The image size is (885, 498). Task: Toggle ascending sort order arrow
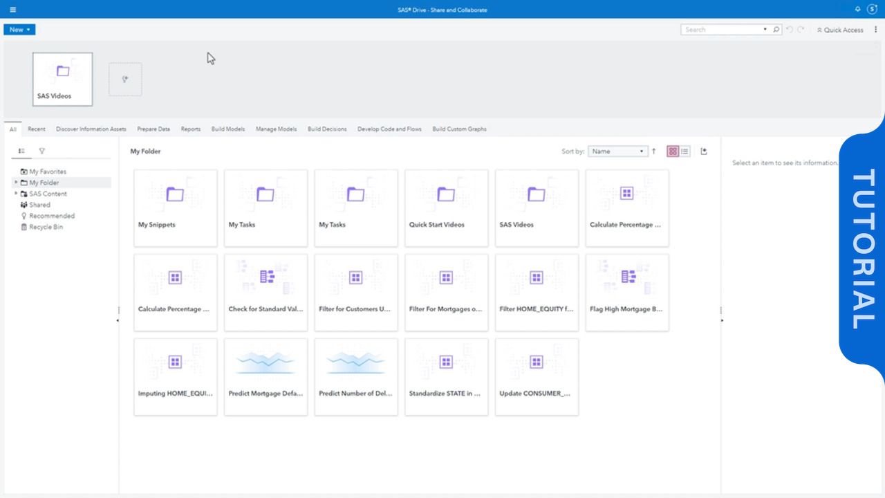(x=653, y=151)
